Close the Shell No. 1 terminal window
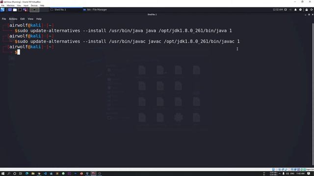The width and height of the screenshot is (314, 176). pos(313,15)
